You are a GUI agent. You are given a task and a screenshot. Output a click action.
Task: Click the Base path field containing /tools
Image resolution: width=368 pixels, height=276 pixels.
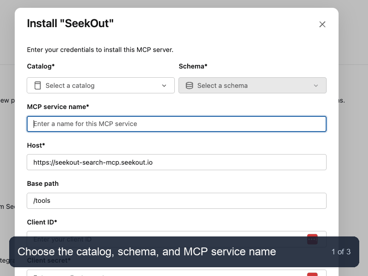177,201
